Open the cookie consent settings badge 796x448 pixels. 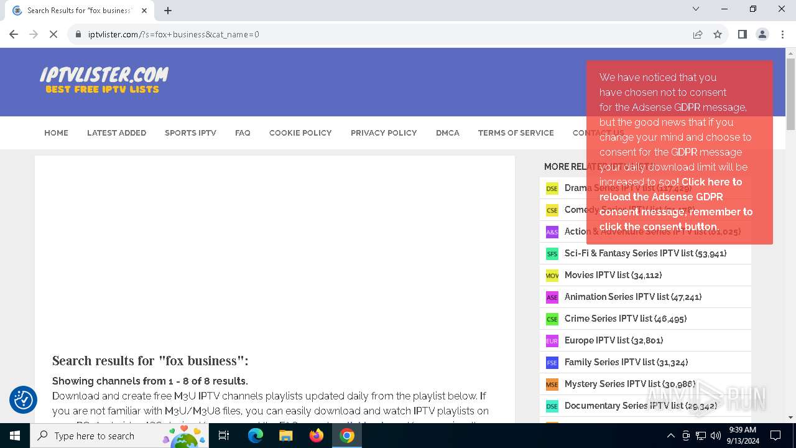[x=23, y=400]
